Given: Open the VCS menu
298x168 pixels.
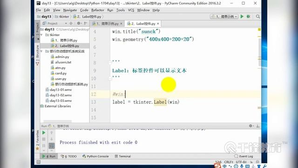Looking at the screenshot, I should [131, 10].
